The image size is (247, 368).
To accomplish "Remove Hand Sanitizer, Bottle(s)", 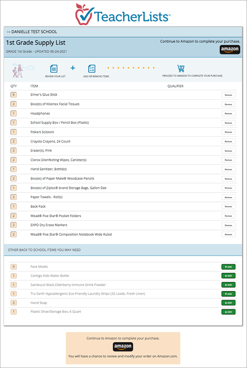I will tap(228, 169).
